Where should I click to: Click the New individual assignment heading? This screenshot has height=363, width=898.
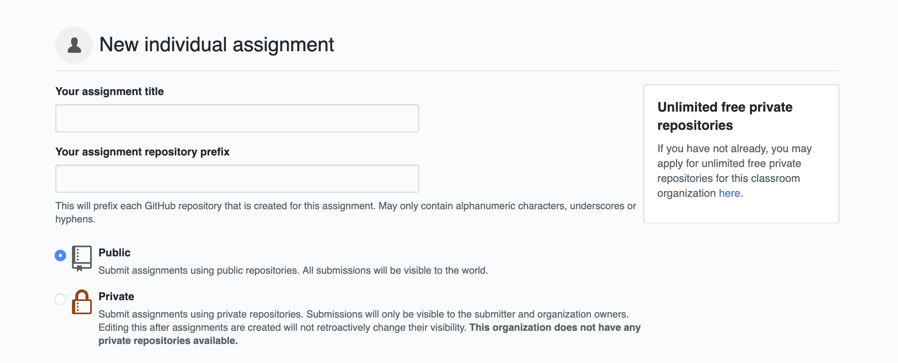point(217,45)
